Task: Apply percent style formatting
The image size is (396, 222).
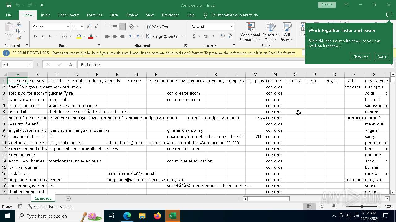Action: [x=206, y=36]
